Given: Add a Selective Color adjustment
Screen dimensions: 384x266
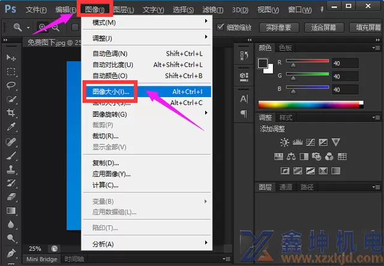Looking at the screenshot, I should click(x=323, y=171).
